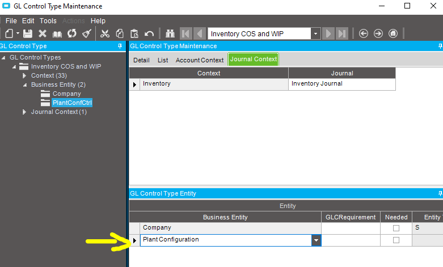443x267 pixels.
Task: Select Journal Context (1) tree label
Action: (x=59, y=112)
